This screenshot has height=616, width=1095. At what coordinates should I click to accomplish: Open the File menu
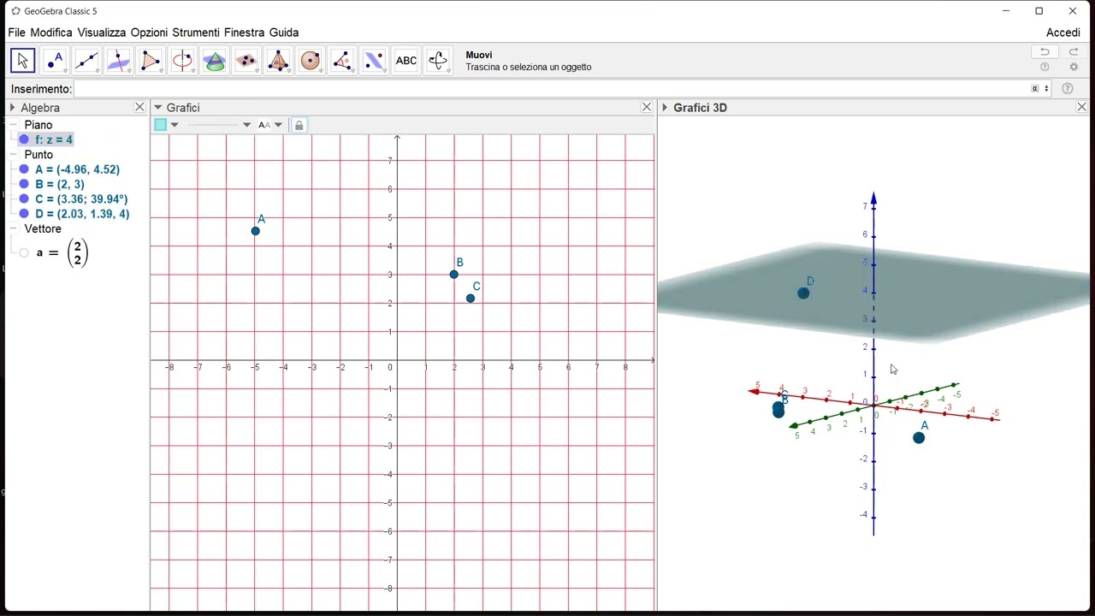click(16, 33)
